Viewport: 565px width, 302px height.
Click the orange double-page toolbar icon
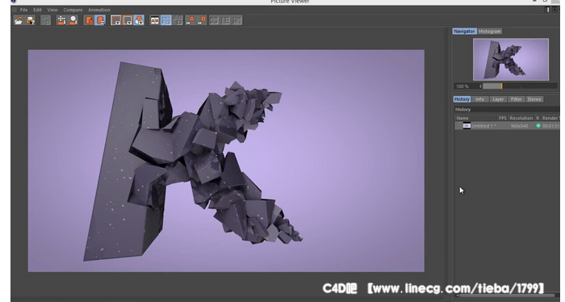point(89,20)
